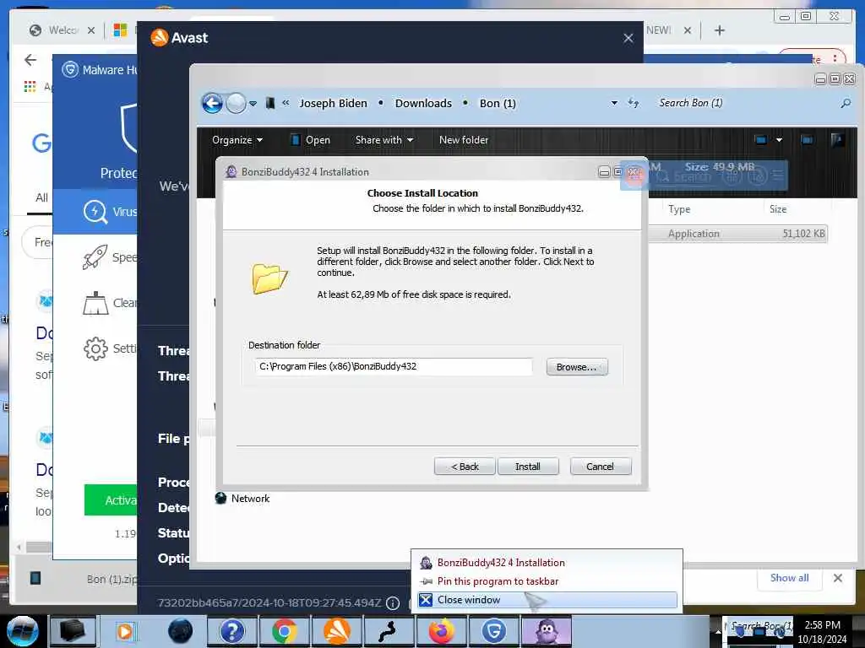Open the recent locations dropdown arrow
This screenshot has width=865, height=648.
[x=253, y=104]
